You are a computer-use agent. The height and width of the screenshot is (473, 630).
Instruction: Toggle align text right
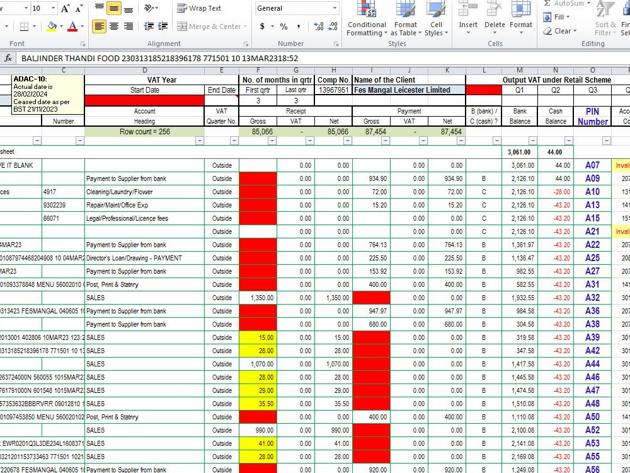click(x=129, y=26)
